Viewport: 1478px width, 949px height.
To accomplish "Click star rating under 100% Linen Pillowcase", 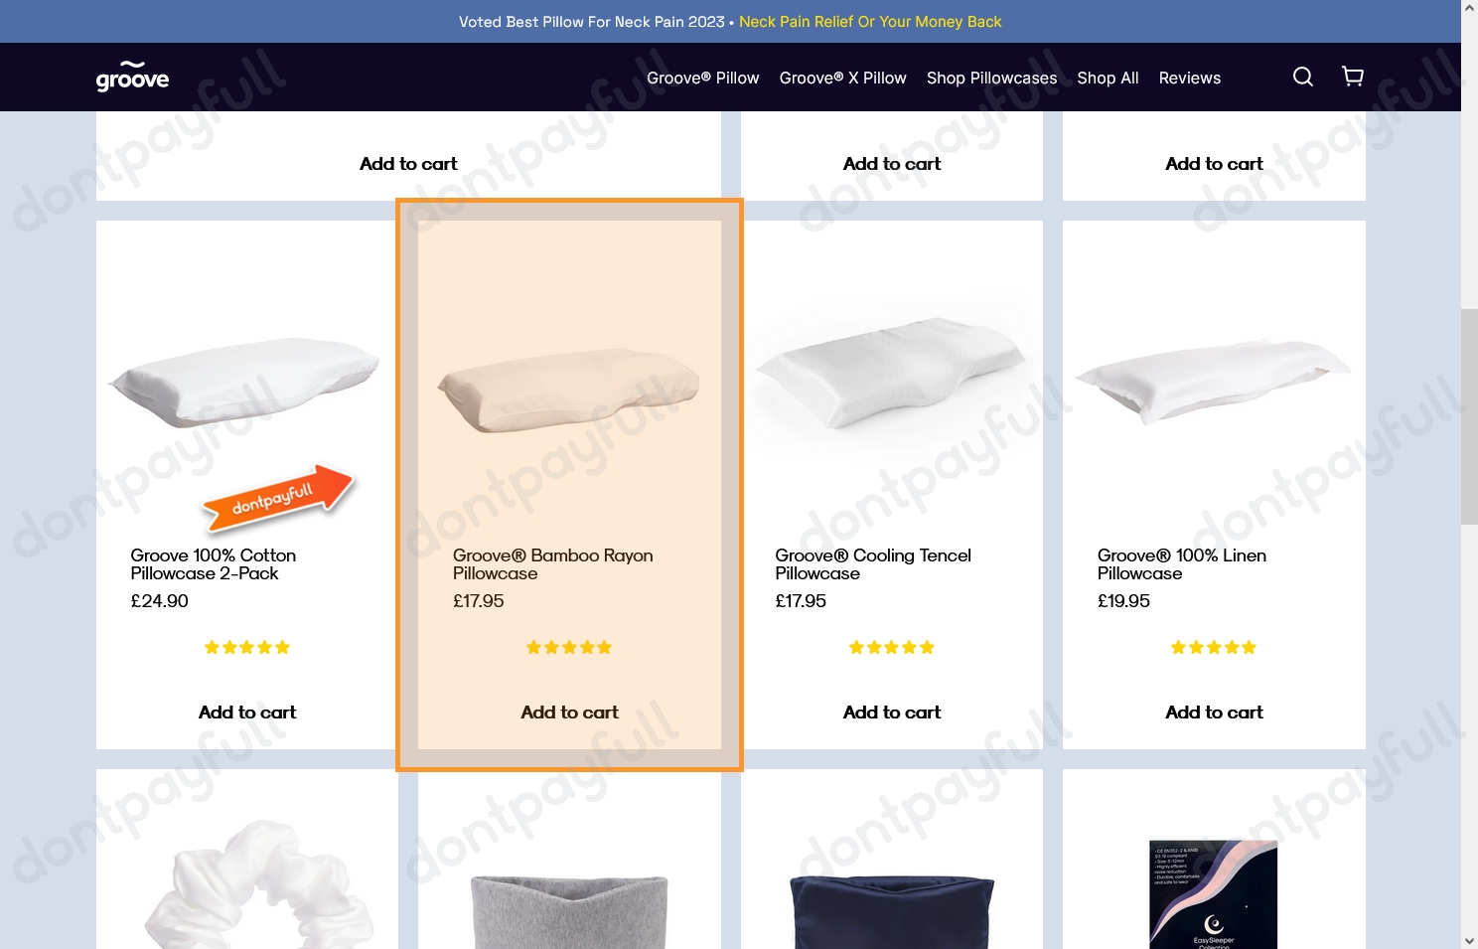I will click(x=1214, y=648).
